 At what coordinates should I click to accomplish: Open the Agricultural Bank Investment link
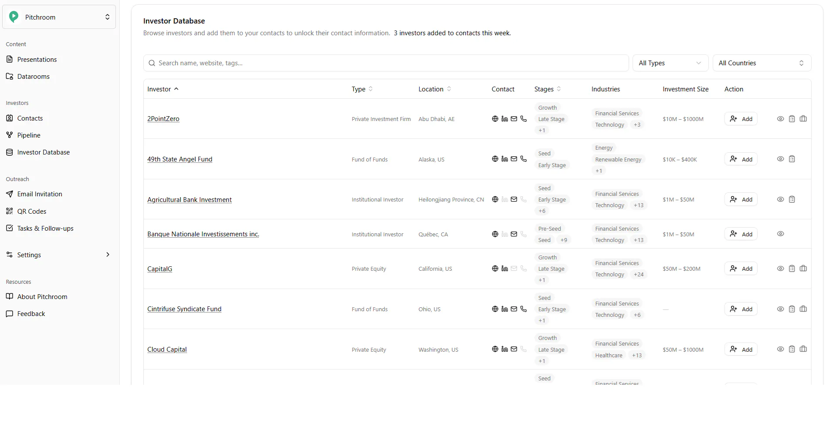pos(189,200)
